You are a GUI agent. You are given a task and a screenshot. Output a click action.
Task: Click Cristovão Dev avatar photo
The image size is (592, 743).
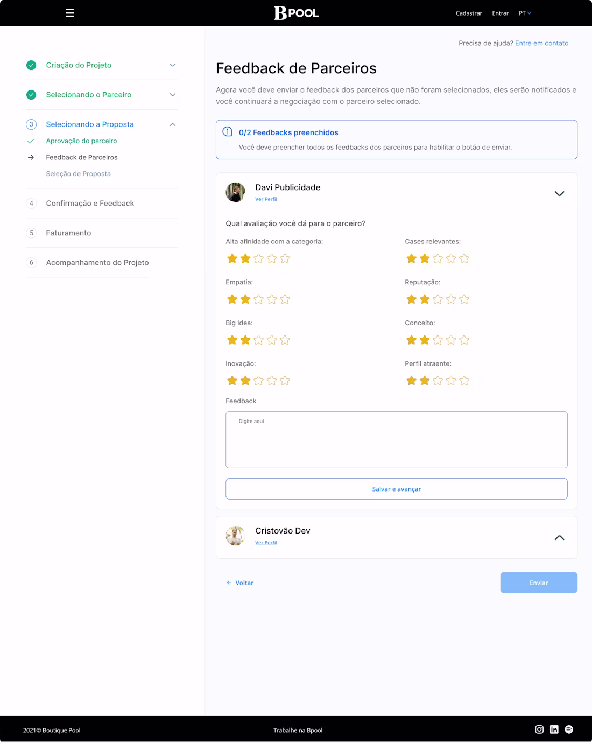coord(235,536)
